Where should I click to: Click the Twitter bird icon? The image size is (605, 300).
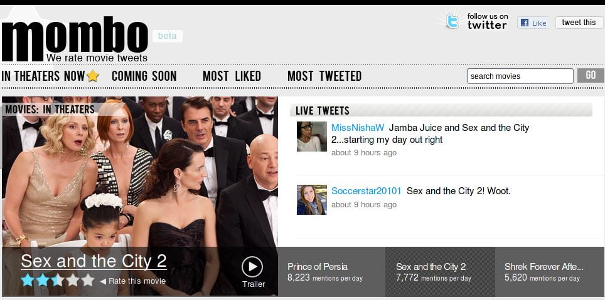tap(452, 21)
